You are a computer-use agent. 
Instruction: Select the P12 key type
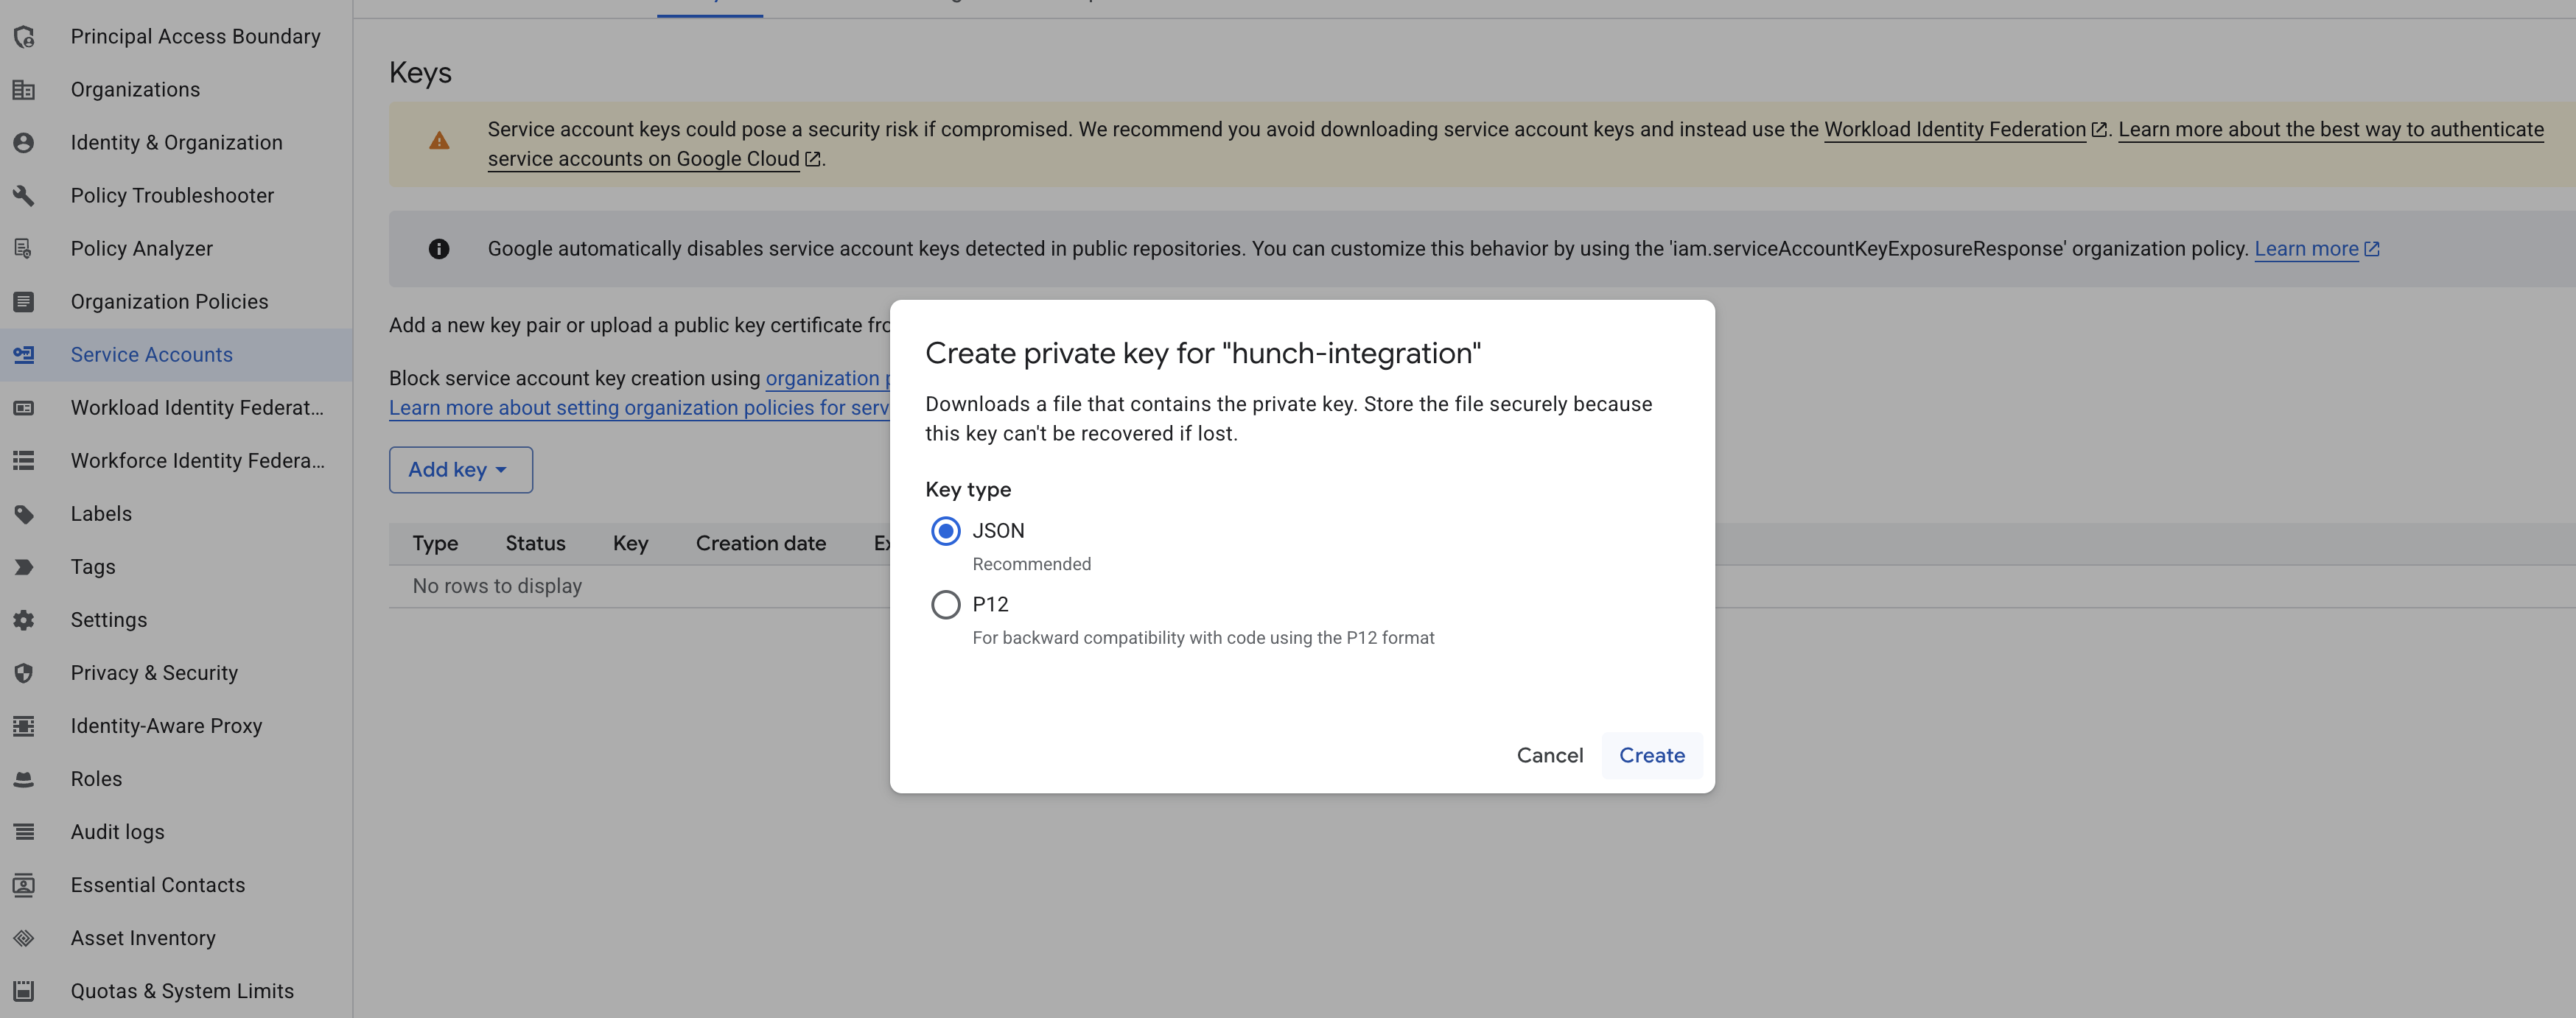point(944,604)
